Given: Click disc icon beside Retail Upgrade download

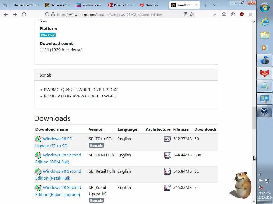Looking at the screenshot, I should coord(38,188).
